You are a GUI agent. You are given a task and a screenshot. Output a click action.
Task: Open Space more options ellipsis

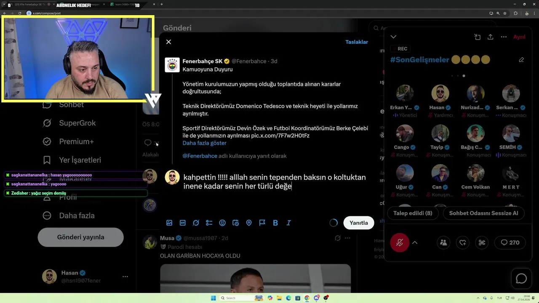pyautogui.click(x=504, y=37)
